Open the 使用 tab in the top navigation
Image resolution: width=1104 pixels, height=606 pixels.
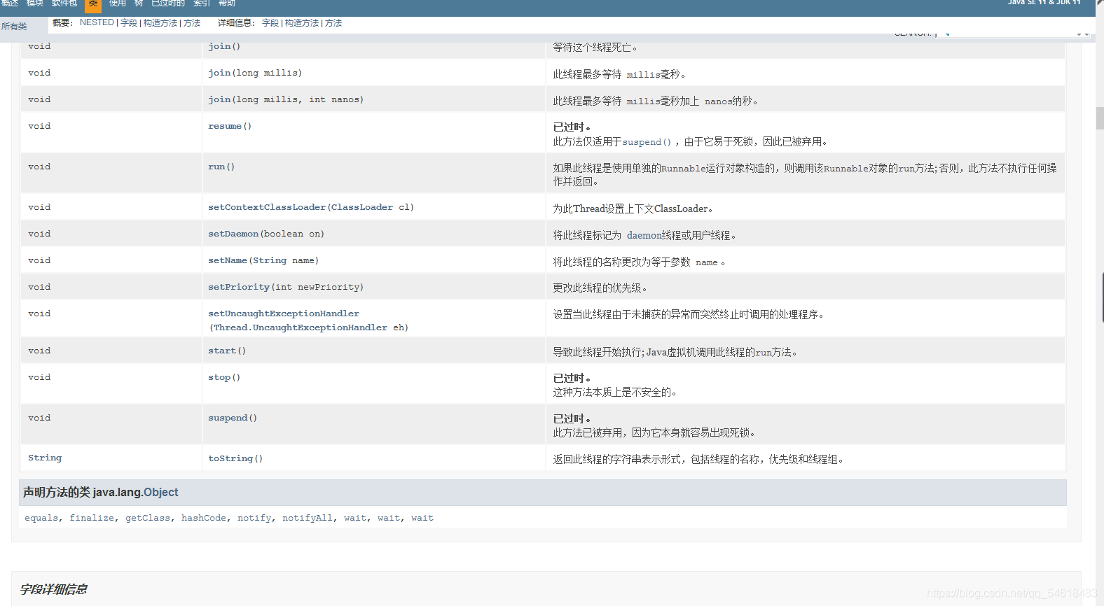click(118, 3)
